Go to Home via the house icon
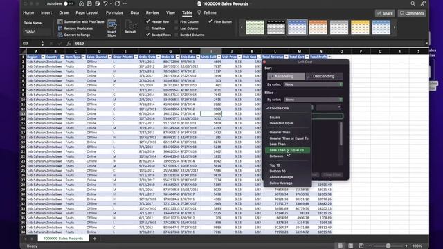Screen dimensions: 443x249 tap(82, 3)
